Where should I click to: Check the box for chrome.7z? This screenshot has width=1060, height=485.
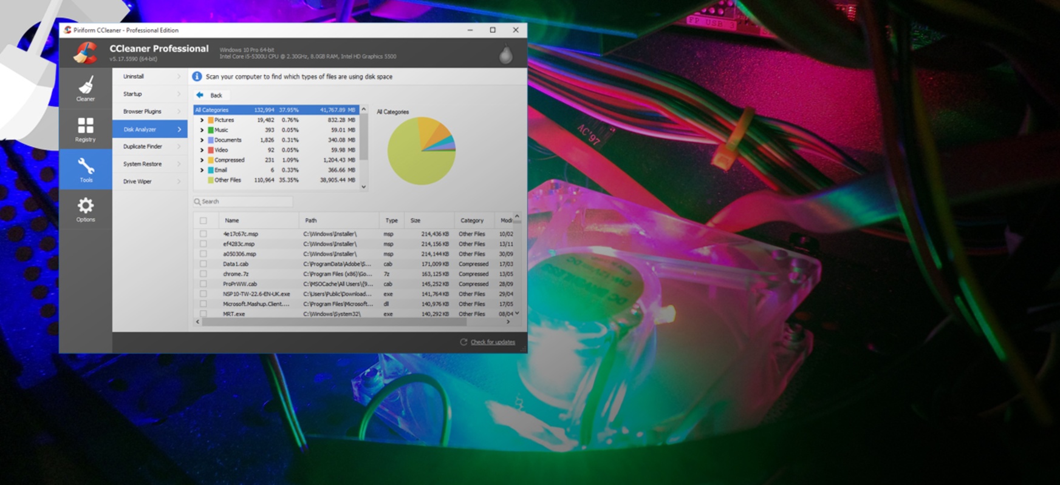[203, 274]
